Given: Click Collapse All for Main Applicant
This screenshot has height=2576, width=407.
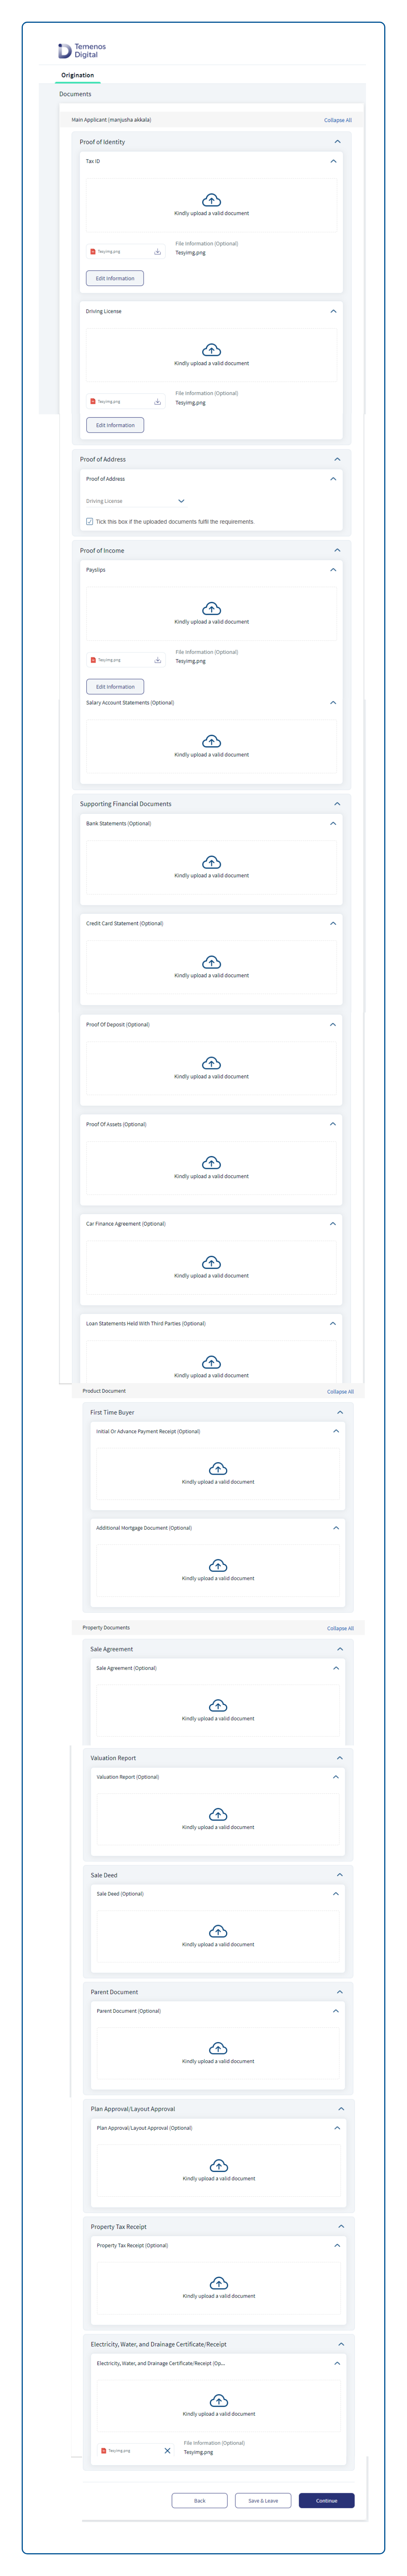Looking at the screenshot, I should tap(337, 120).
